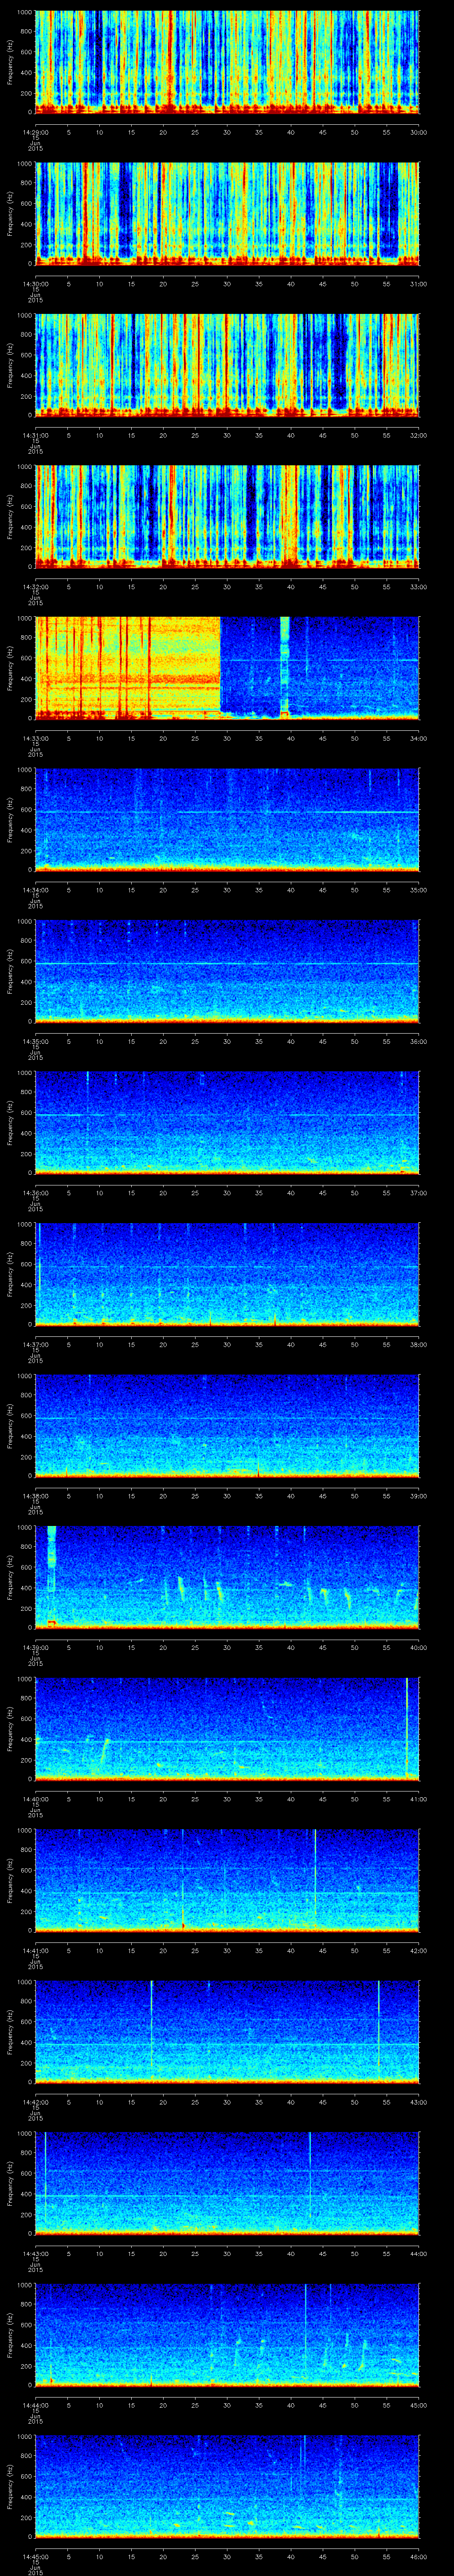
Task: Click the 45:00 end time label
Action: (419, 2405)
